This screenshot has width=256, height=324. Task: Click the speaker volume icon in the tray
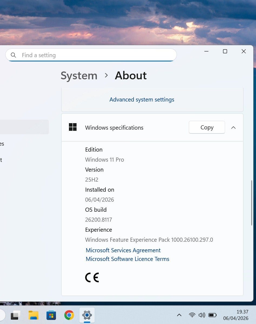[x=202, y=315]
